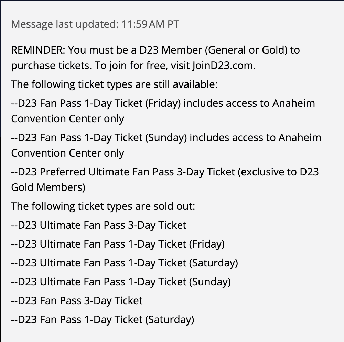The height and width of the screenshot is (342, 344).
Task: Click the JoinD23.com link text
Action: [224, 66]
